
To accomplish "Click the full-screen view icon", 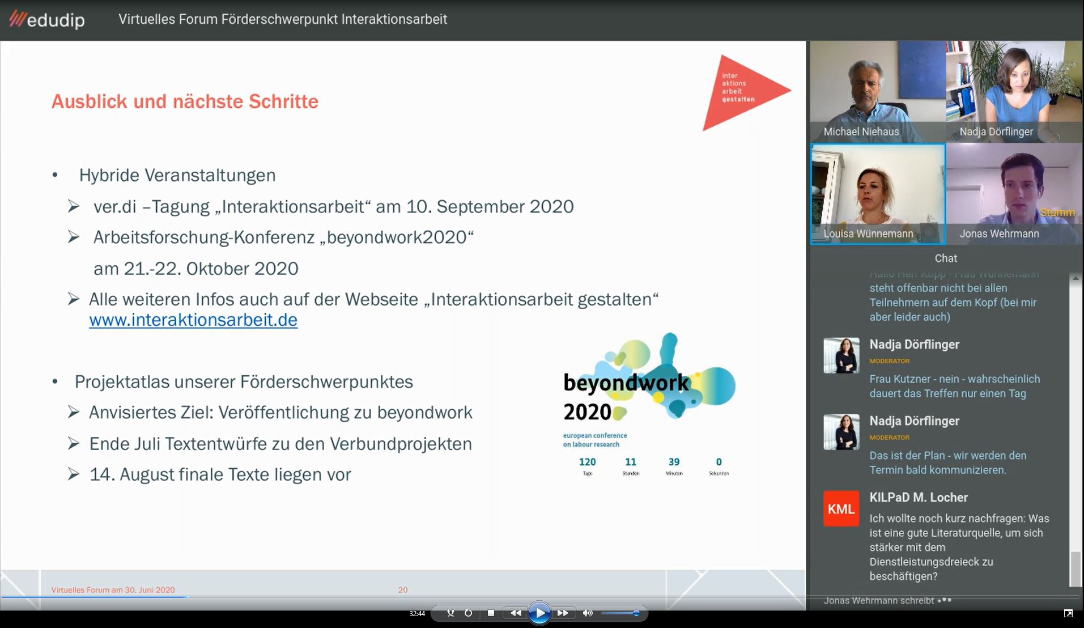I will coord(1068,613).
